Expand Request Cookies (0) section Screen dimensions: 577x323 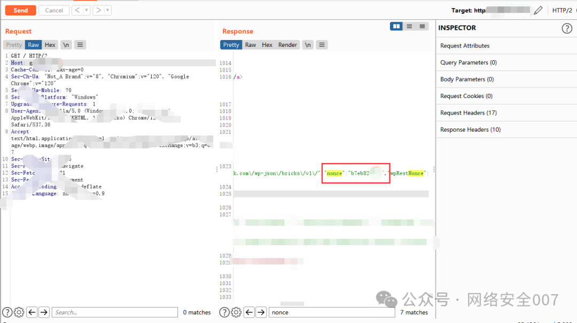point(506,96)
